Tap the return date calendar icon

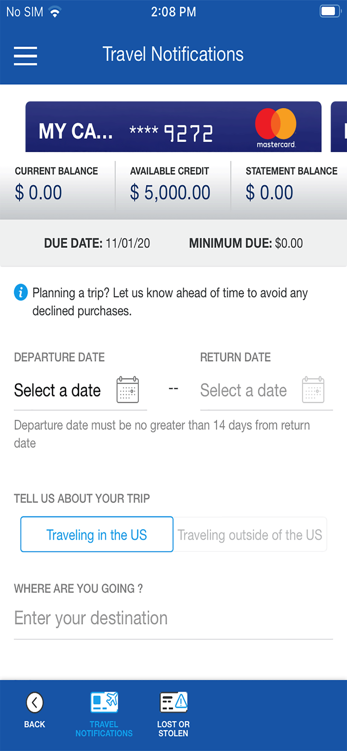point(313,390)
